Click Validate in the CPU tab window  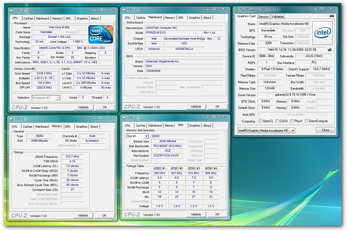click(x=84, y=107)
